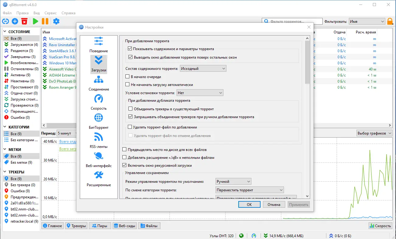Enable Предвыделять место на диске checkbox
The width and height of the screenshot is (396, 239).
pyautogui.click(x=124, y=149)
